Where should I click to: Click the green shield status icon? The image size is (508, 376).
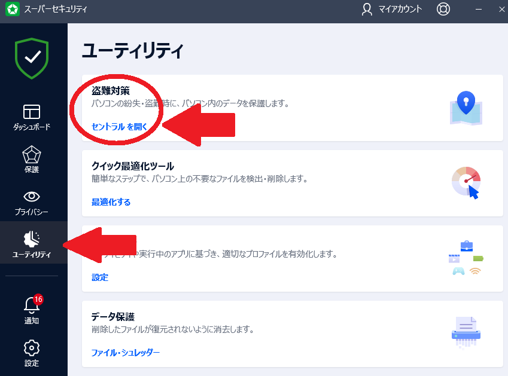pyautogui.click(x=32, y=58)
